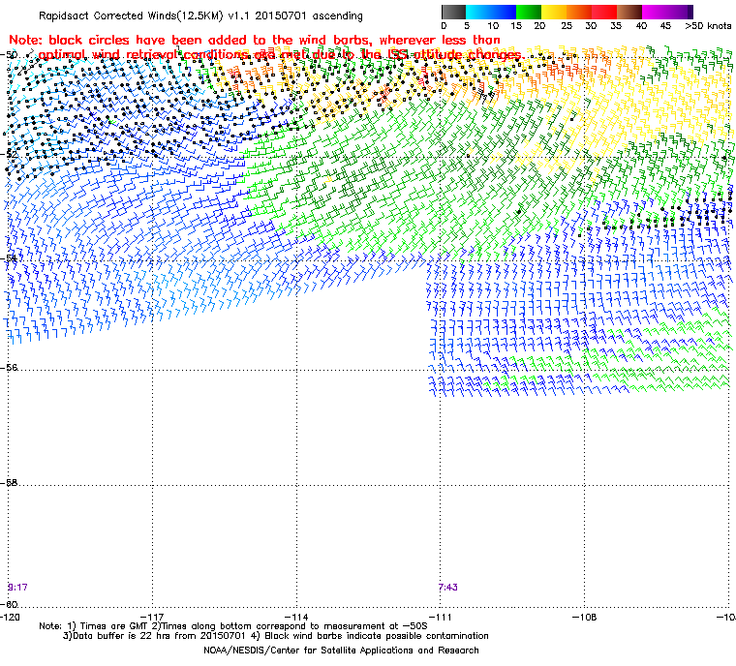Click the '-58' latitude axis label
The height and width of the screenshot is (666, 736).
tap(10, 483)
